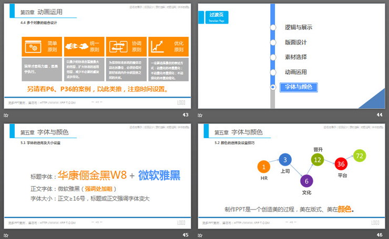Click the timeline circle beside 版面设计
The image size is (389, 239).
click(273, 43)
